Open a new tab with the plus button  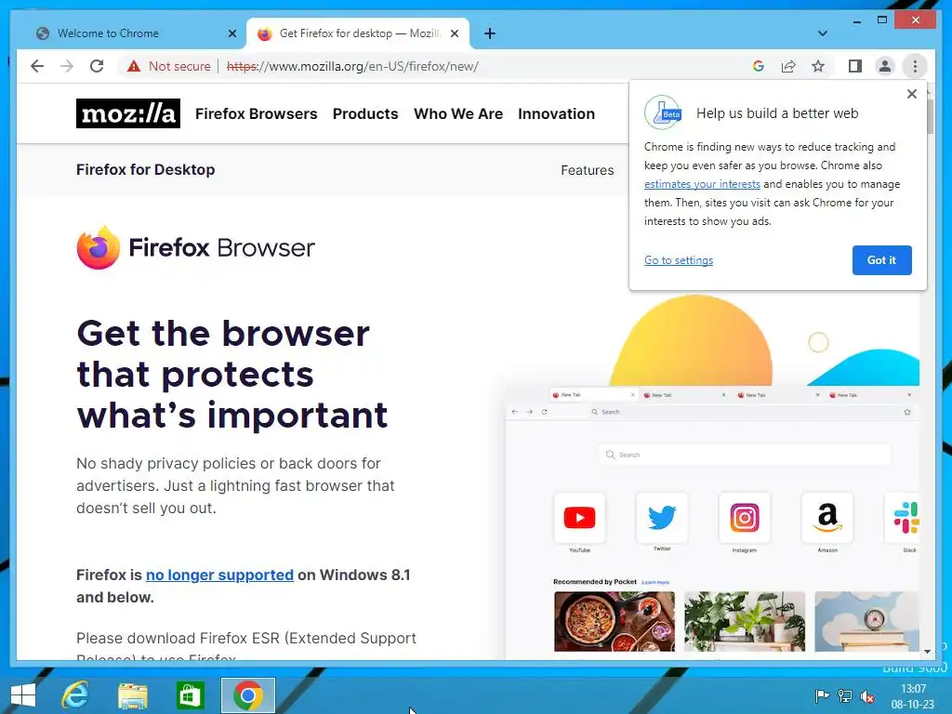click(x=490, y=33)
